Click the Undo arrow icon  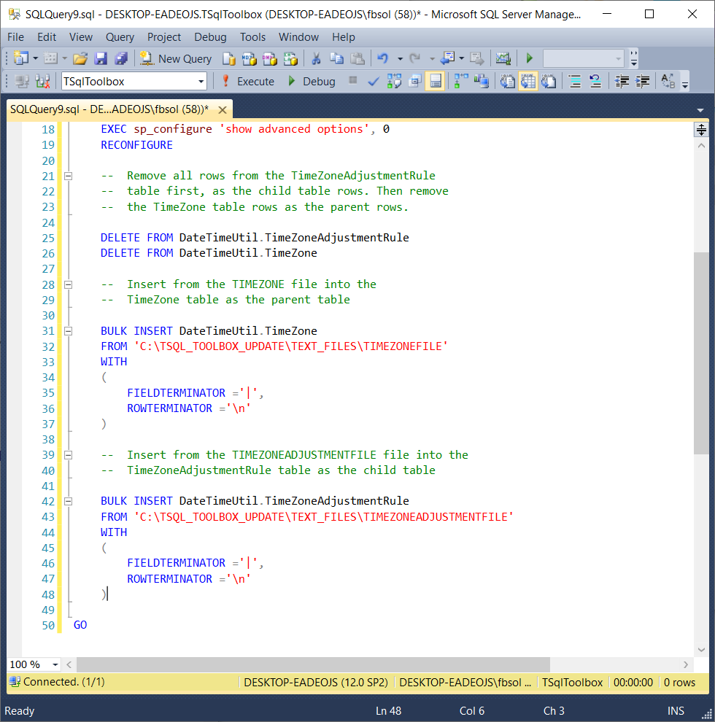click(382, 59)
